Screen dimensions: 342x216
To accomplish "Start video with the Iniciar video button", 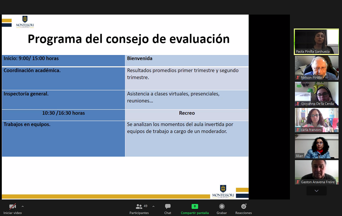I will [13, 209].
